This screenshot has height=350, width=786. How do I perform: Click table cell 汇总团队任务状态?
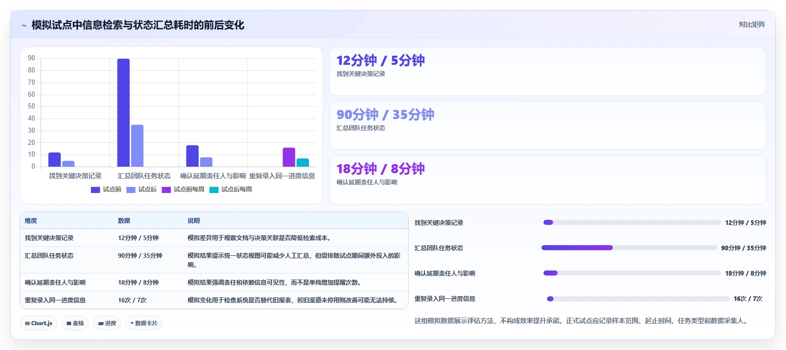[x=49, y=256]
